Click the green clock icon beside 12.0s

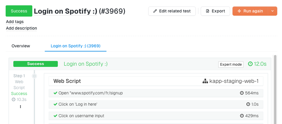(x=250, y=64)
